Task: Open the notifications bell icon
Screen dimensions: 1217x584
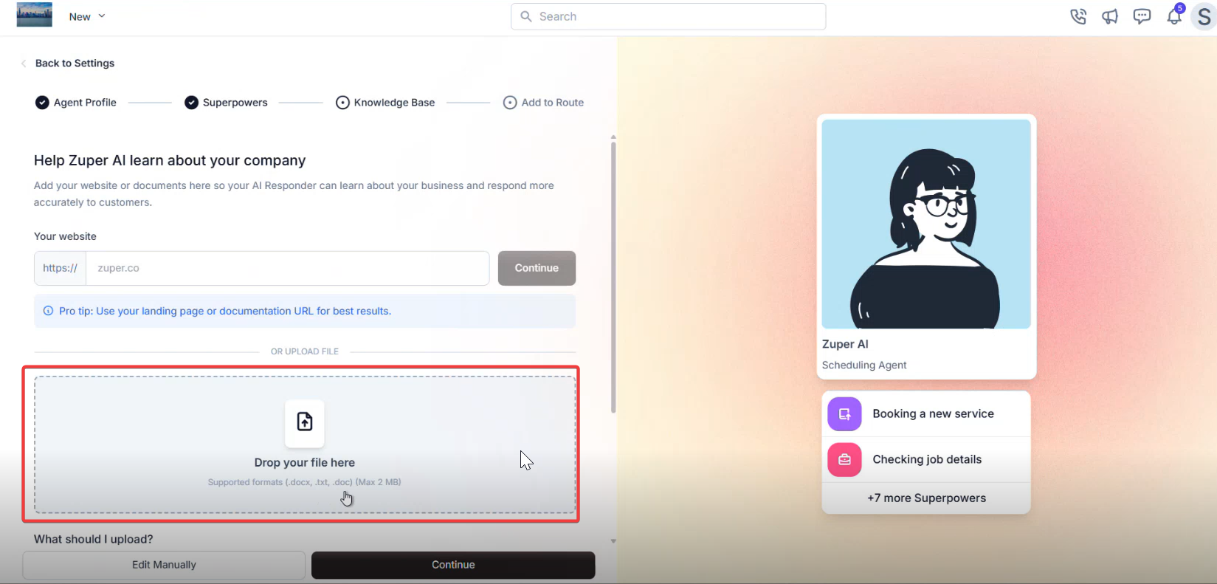Action: coord(1174,16)
